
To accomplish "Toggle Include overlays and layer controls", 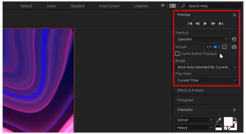I will 224,47.
